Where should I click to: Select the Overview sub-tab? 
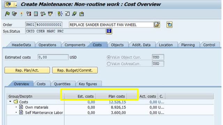[x=21, y=84]
